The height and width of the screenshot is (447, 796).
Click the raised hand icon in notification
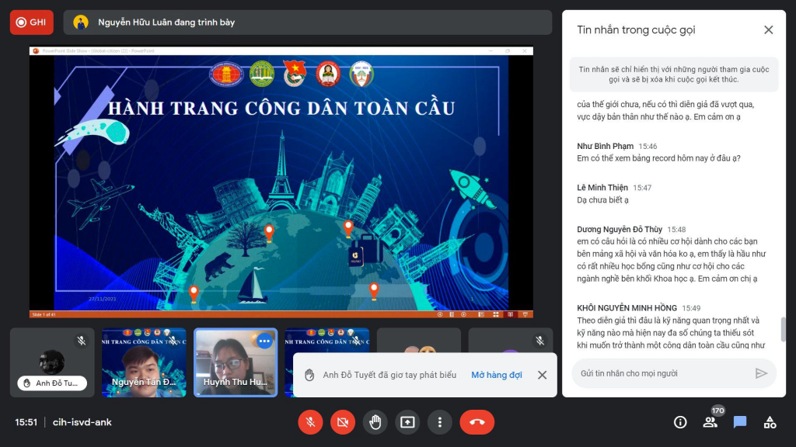point(309,375)
